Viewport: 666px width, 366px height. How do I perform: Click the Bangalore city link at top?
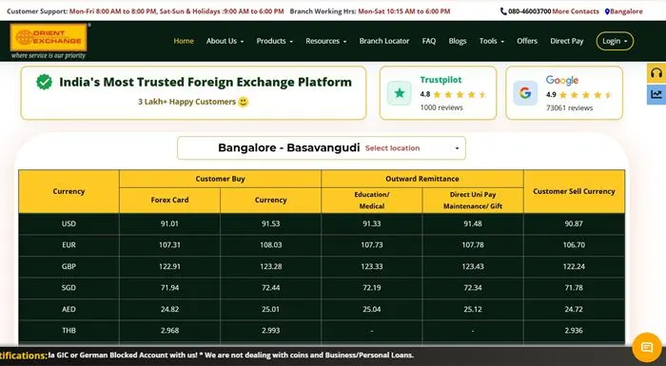click(x=626, y=11)
